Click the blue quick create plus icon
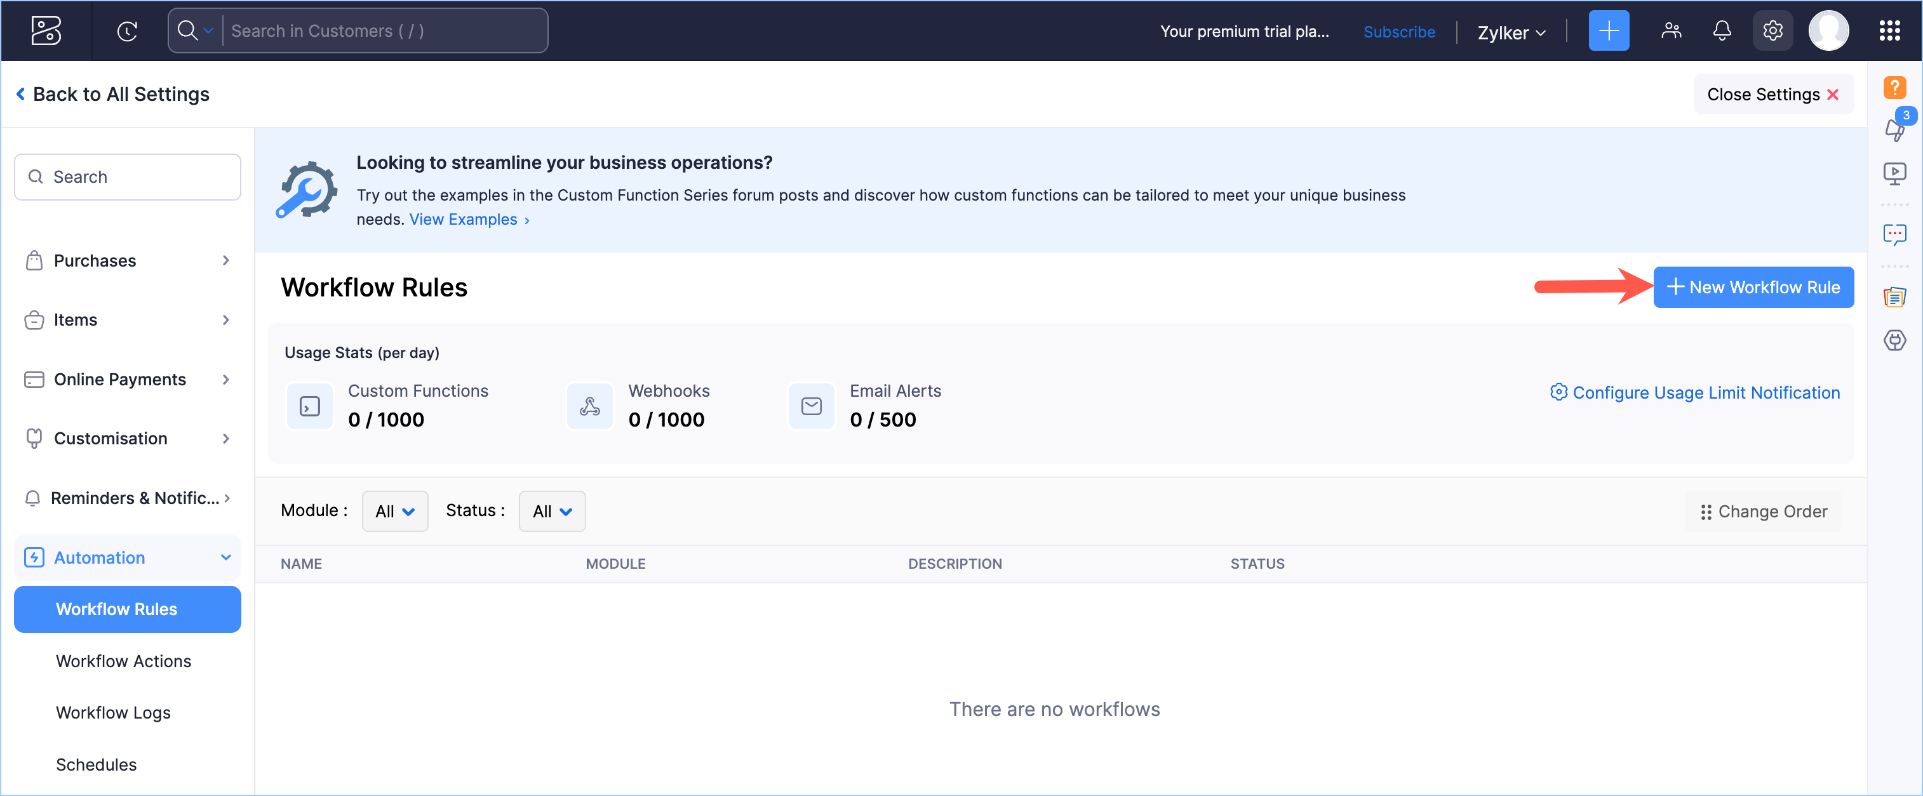The width and height of the screenshot is (1923, 796). coord(1608,31)
